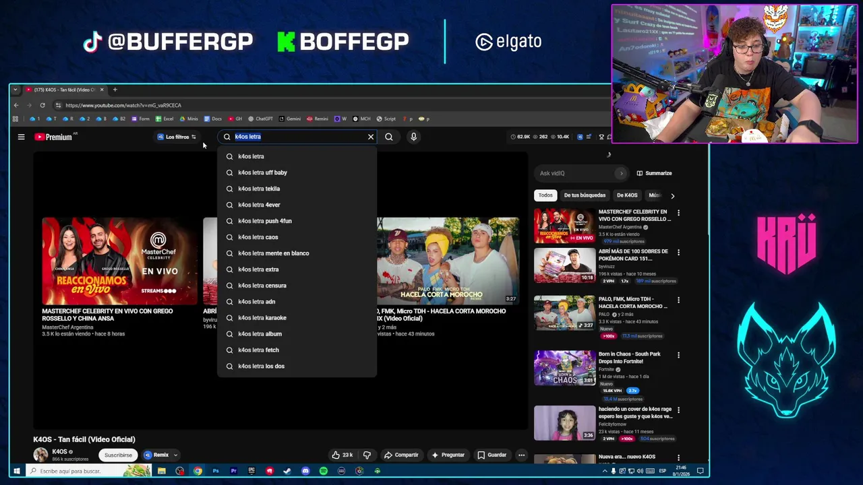Select suggestion 'k4os letra censura'
This screenshot has width=863, height=485.
(297, 286)
